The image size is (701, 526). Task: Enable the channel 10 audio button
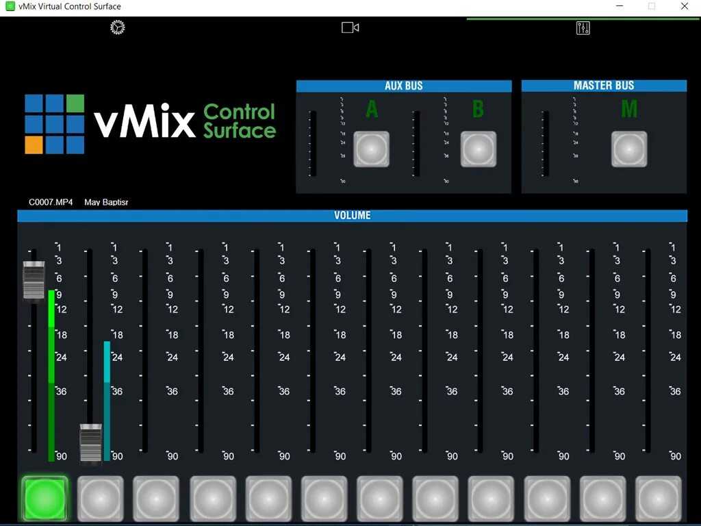[547, 499]
